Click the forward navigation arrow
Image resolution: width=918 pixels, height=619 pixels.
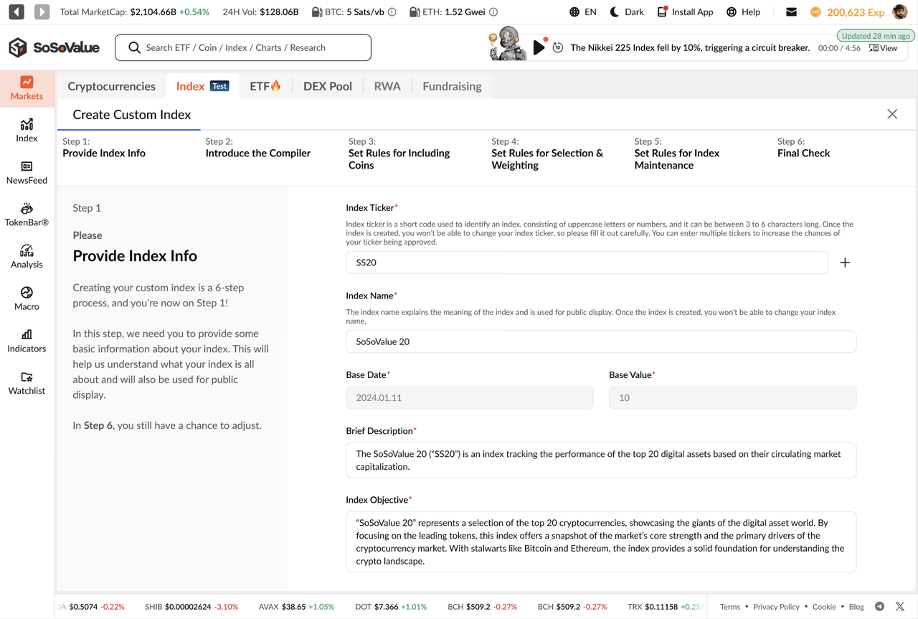[x=42, y=11]
